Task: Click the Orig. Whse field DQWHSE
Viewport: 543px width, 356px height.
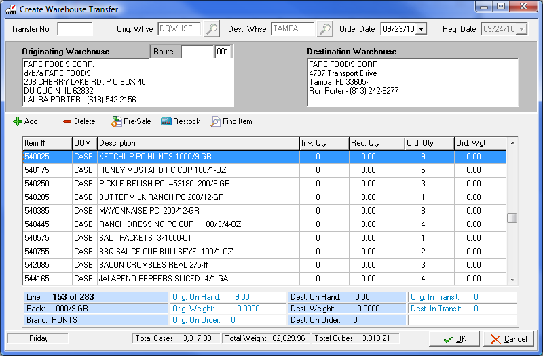Action: 179,28
